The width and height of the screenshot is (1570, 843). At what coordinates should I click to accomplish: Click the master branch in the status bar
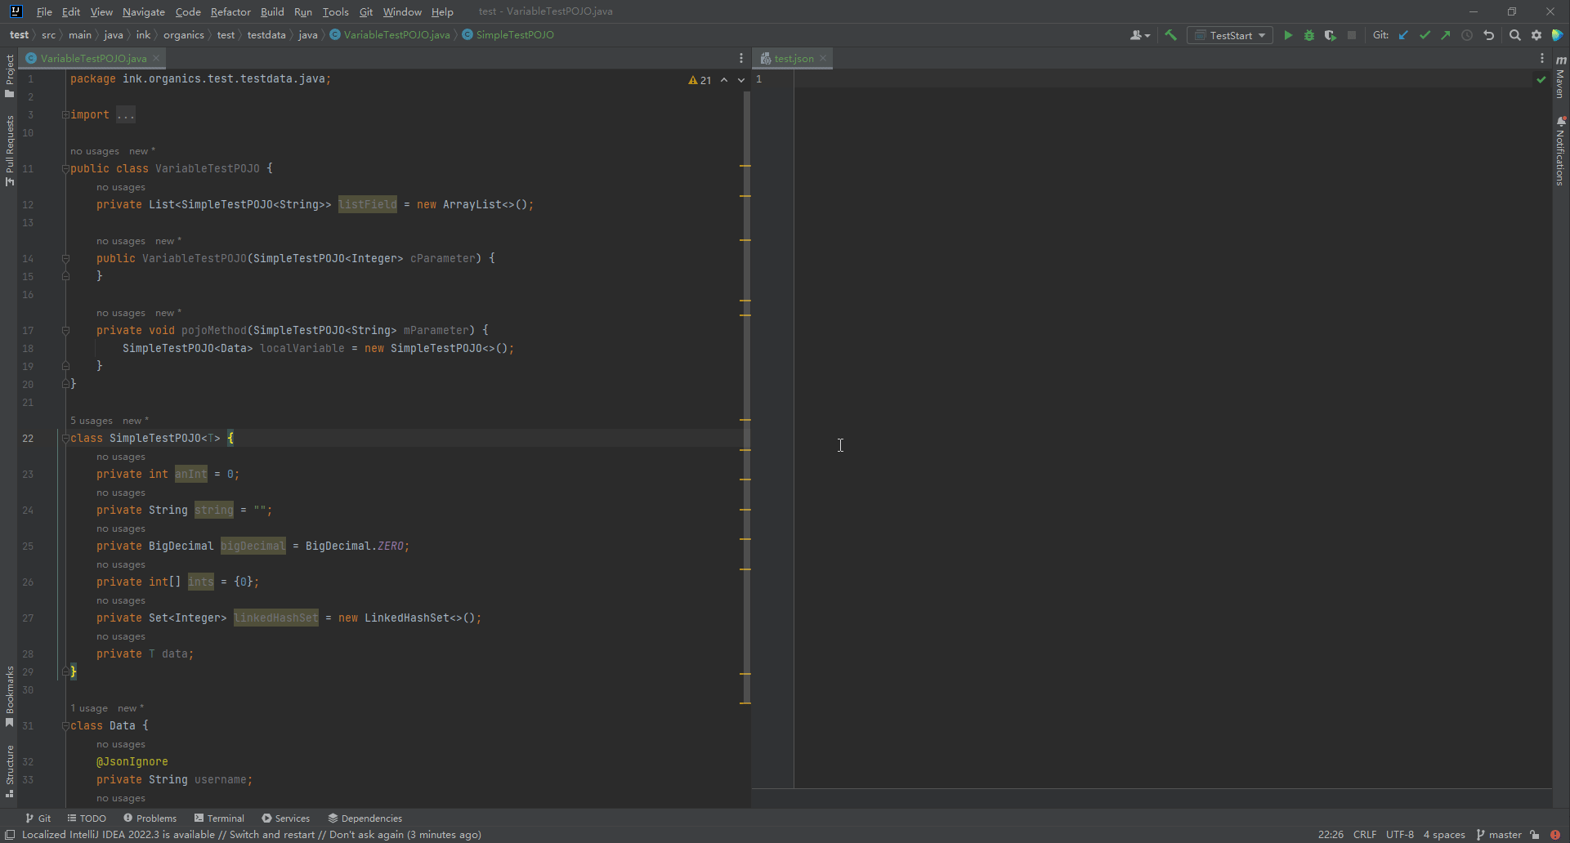(1504, 835)
